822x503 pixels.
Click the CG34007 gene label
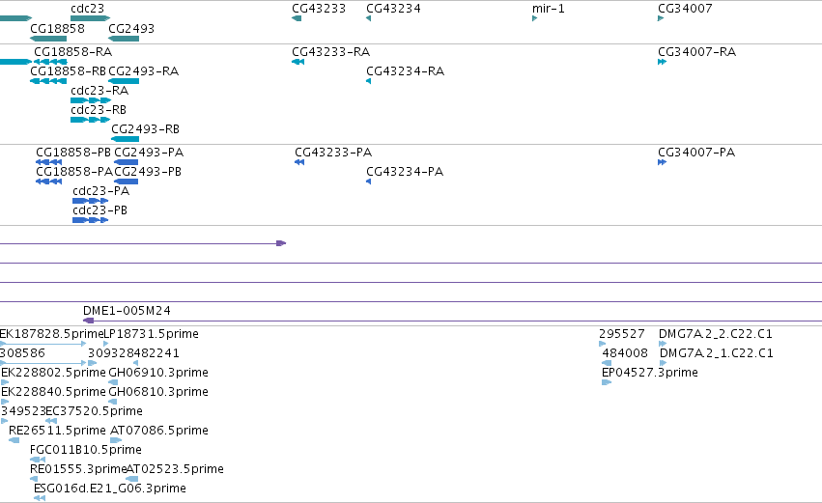685,9
